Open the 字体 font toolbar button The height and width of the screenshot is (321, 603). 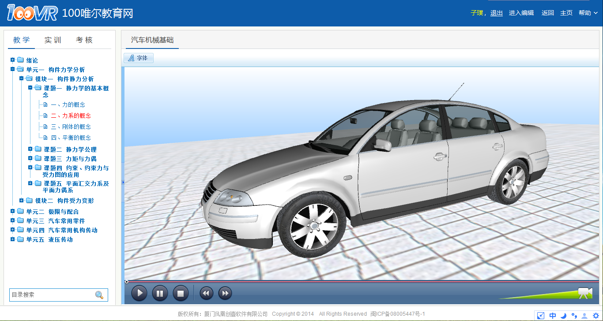click(139, 58)
